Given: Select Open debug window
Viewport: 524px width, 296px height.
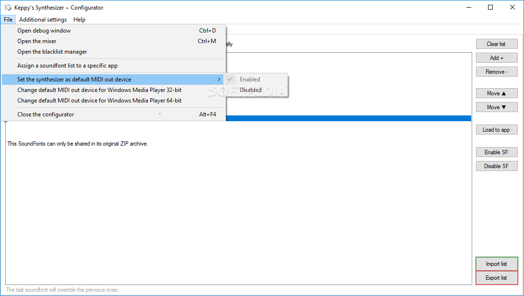Looking at the screenshot, I should [x=114, y=30].
